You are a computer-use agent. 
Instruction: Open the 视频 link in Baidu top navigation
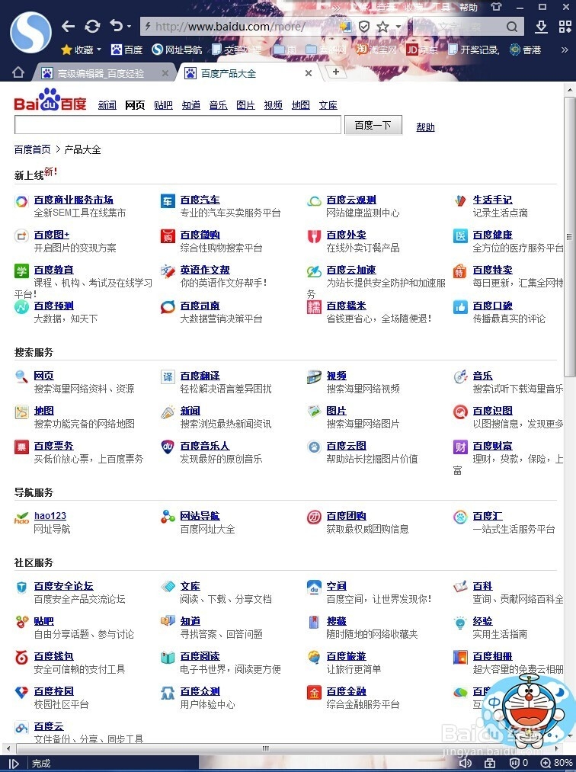pos(274,105)
